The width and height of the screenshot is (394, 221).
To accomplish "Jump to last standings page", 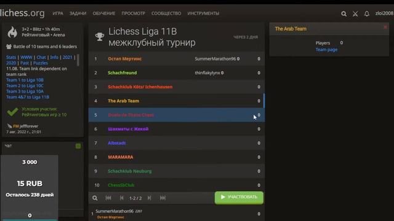I will (x=163, y=198).
